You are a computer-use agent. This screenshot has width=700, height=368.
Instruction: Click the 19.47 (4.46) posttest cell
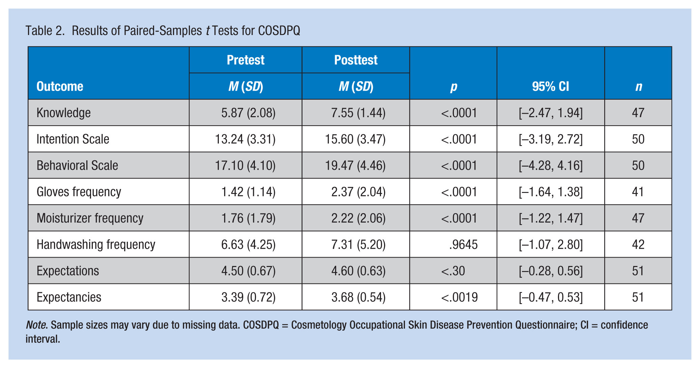[x=355, y=165]
